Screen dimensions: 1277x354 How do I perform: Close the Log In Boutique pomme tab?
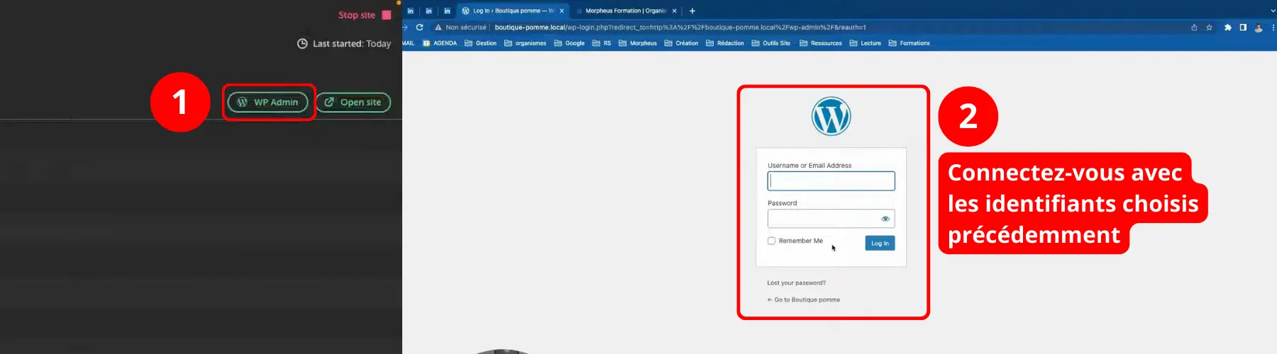point(562,11)
